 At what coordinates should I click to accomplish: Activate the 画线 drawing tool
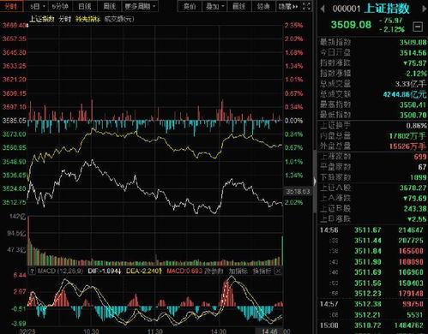click(x=238, y=6)
